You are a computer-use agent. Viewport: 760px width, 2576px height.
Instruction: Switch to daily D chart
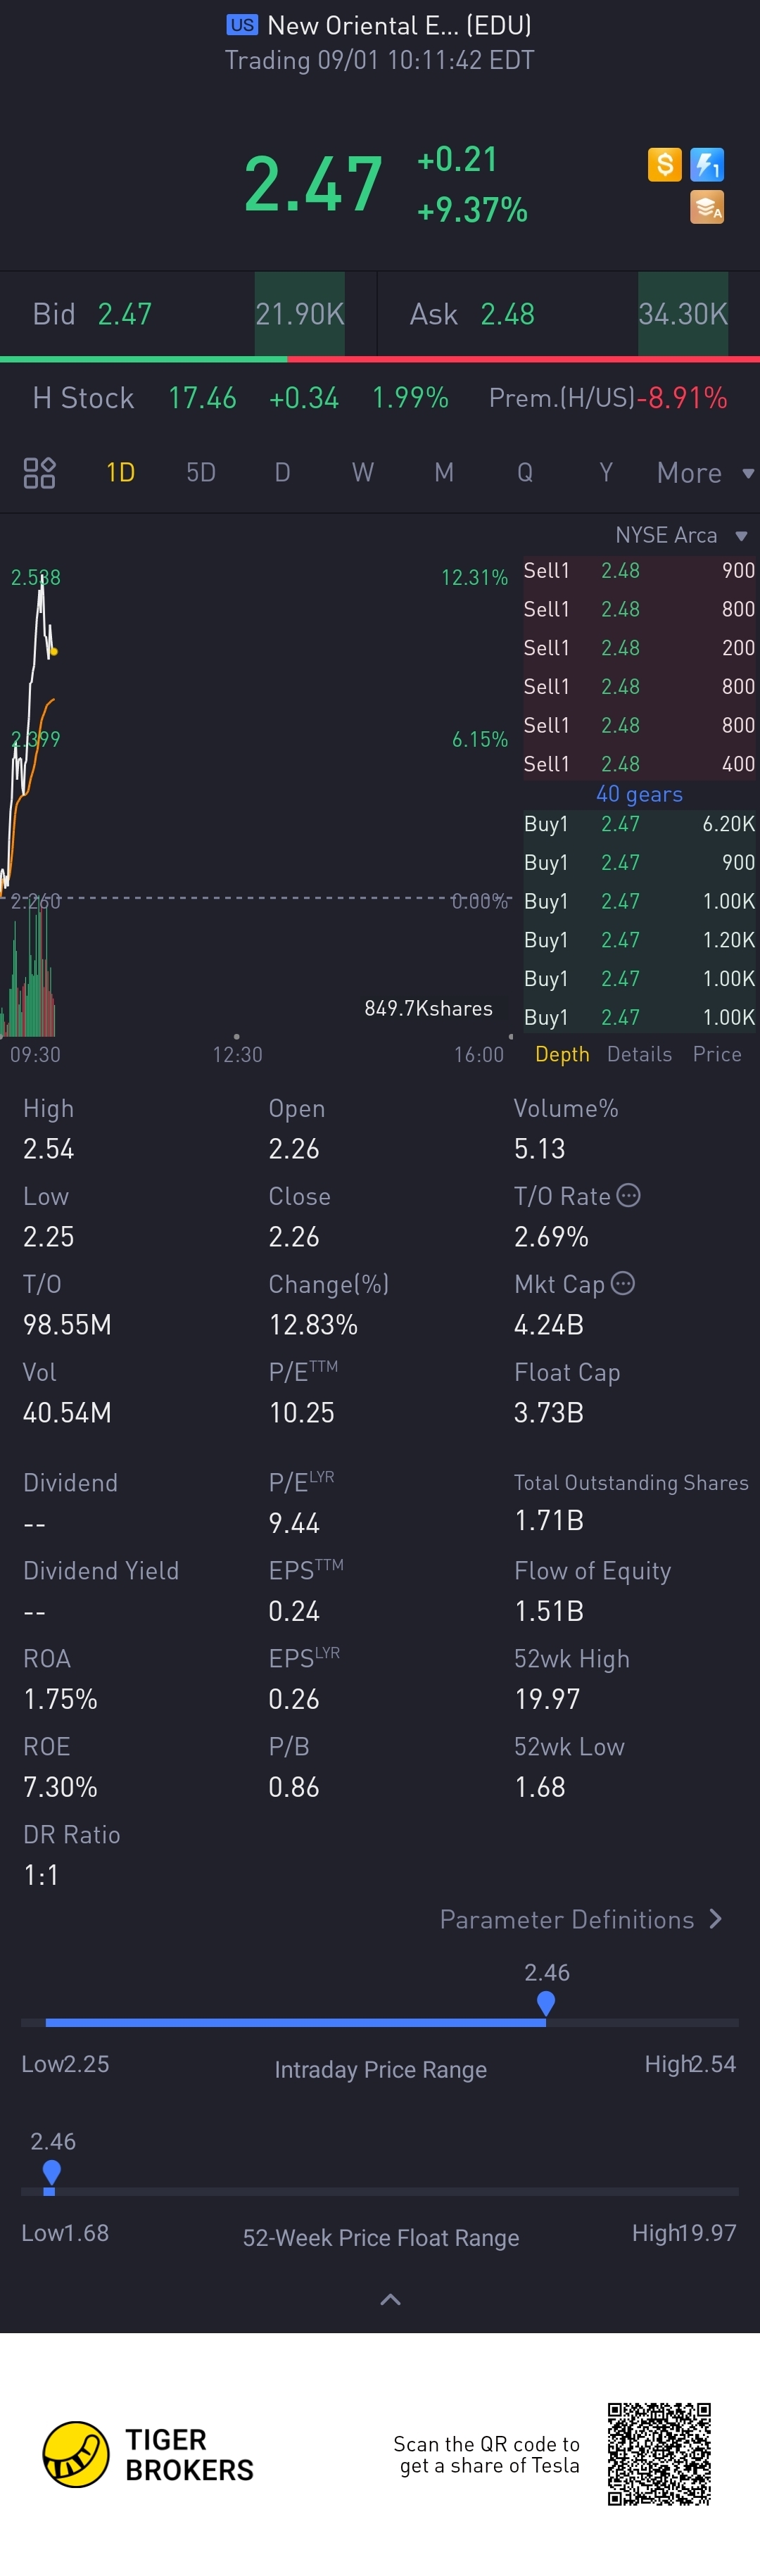point(282,472)
